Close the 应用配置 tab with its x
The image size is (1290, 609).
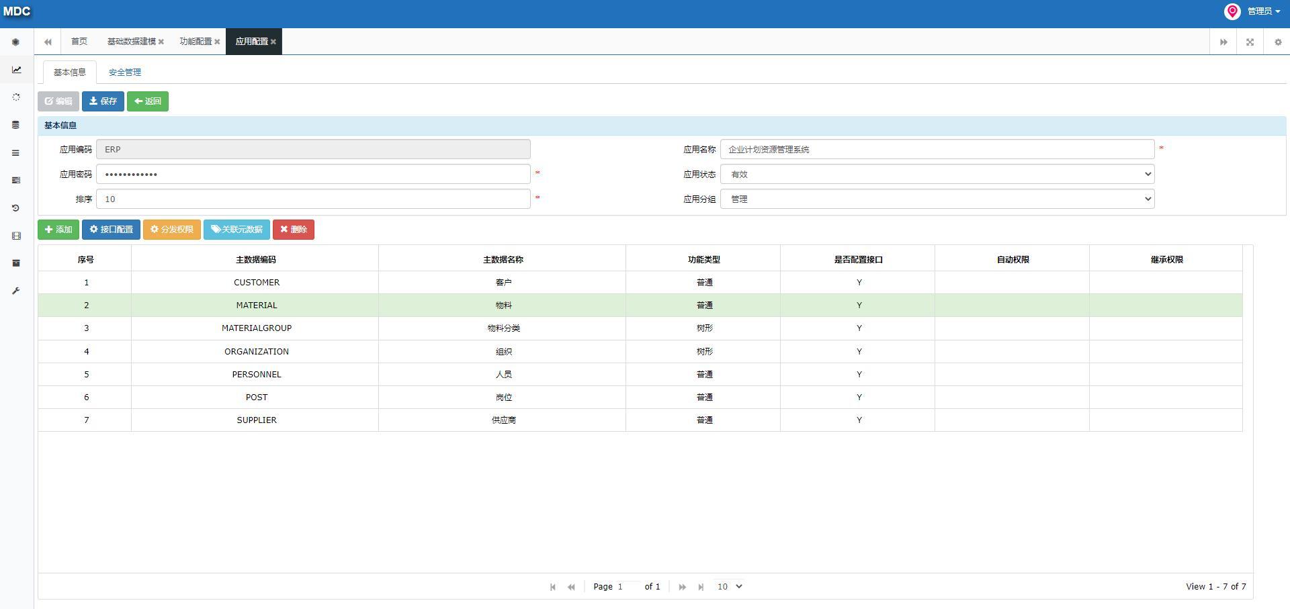click(x=273, y=42)
